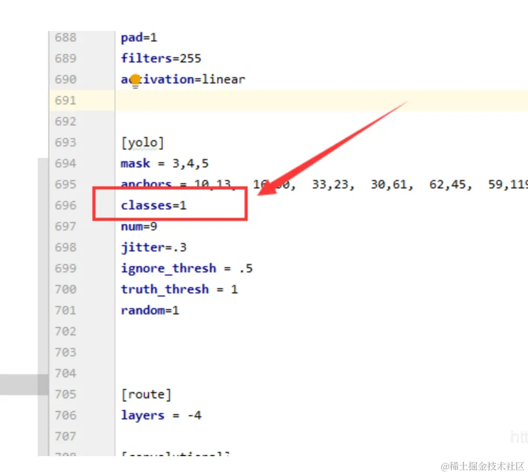Image resolution: width=528 pixels, height=475 pixels.
Task: Click line number 689 in the gutter
Action: [x=66, y=58]
